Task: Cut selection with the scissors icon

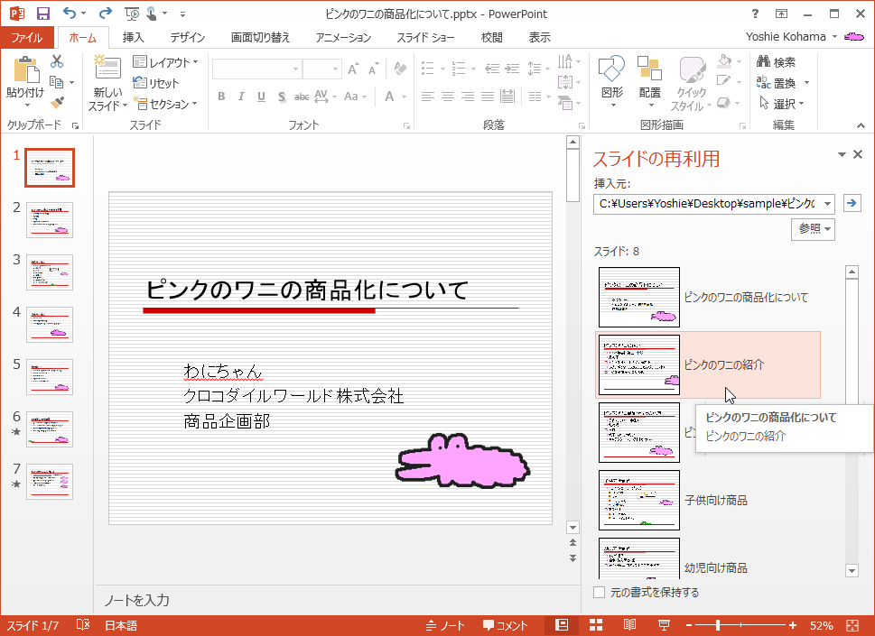Action: (57, 60)
